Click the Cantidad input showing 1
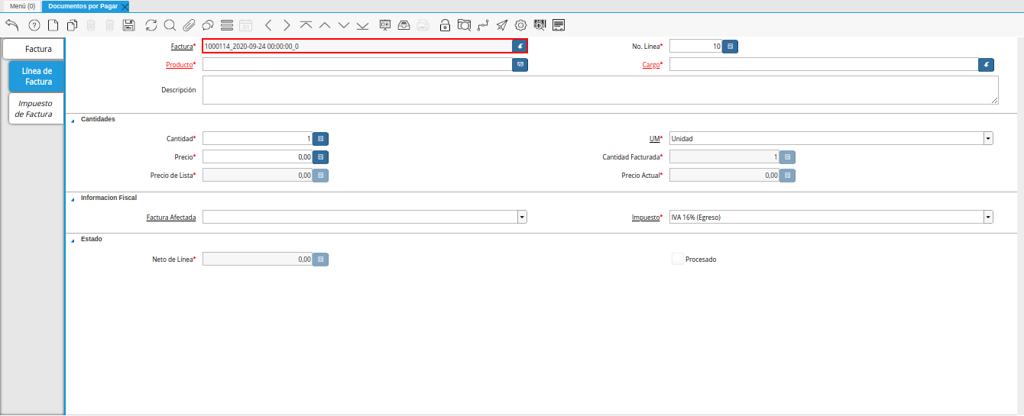Image resolution: width=1024 pixels, height=416 pixels. [x=258, y=139]
